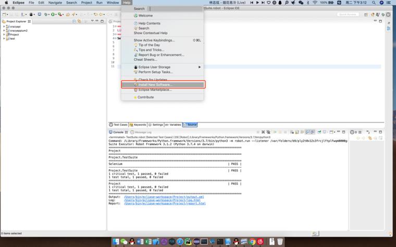Open the report.html link in console
The image size is (396, 247).
(x=165, y=203)
